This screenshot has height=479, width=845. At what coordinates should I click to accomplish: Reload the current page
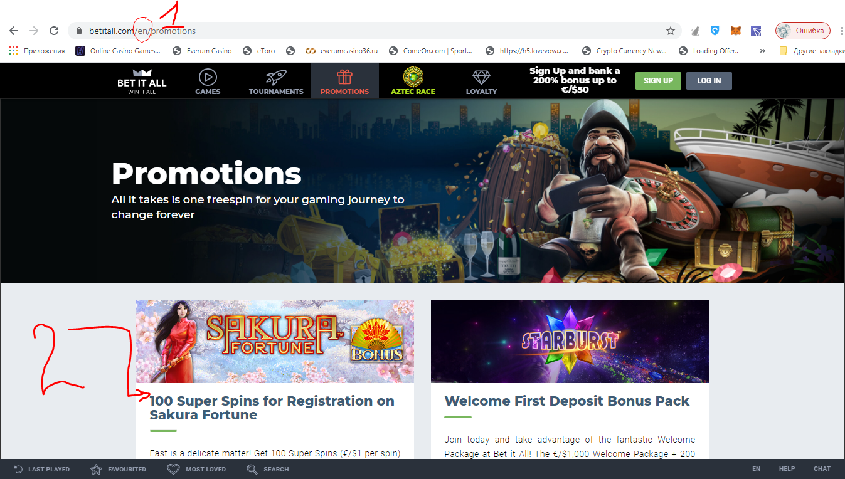pos(54,31)
